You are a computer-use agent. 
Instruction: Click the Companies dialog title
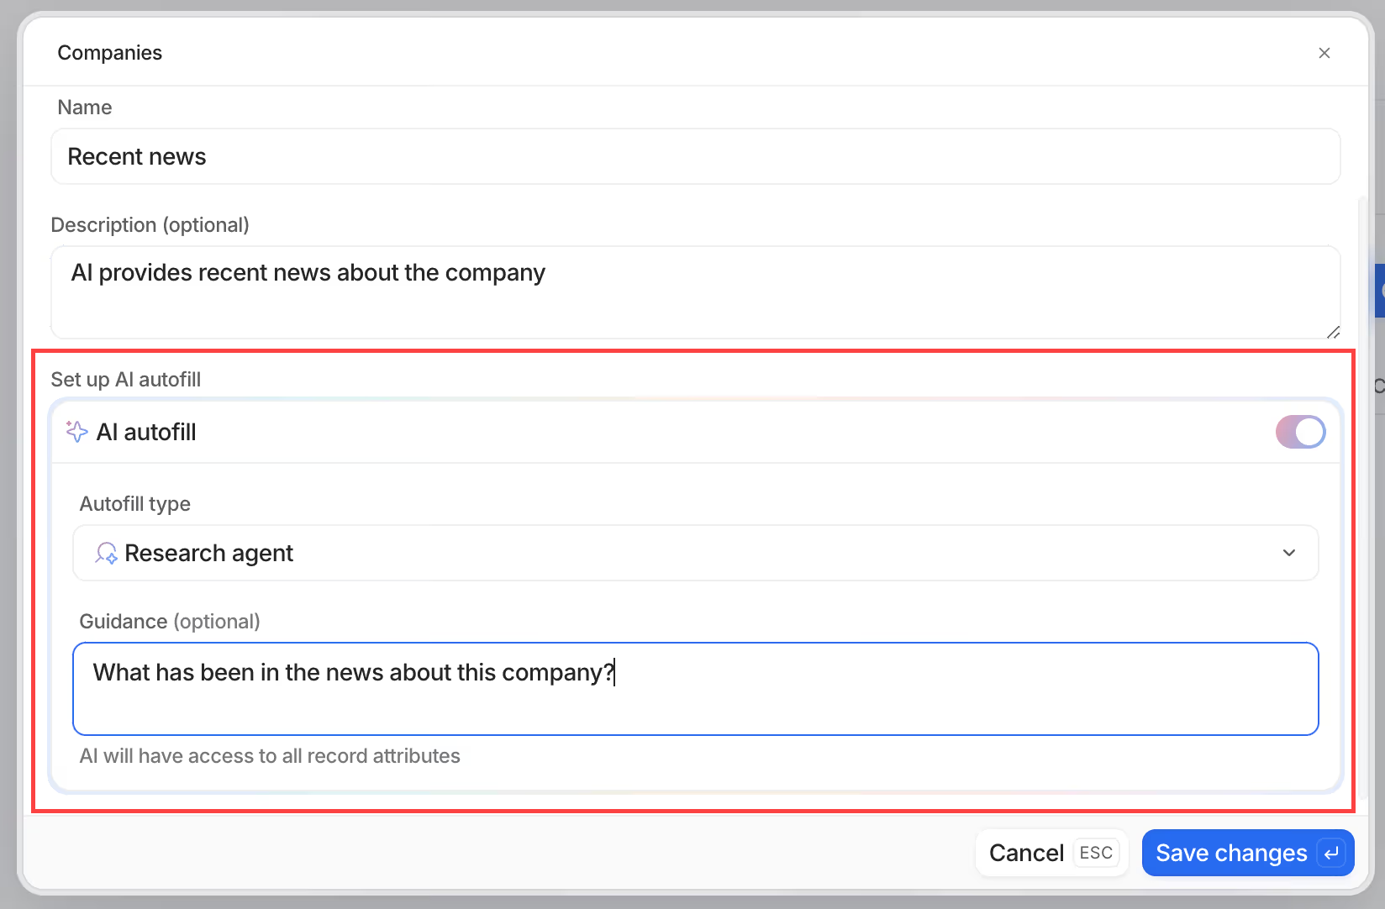tap(110, 53)
